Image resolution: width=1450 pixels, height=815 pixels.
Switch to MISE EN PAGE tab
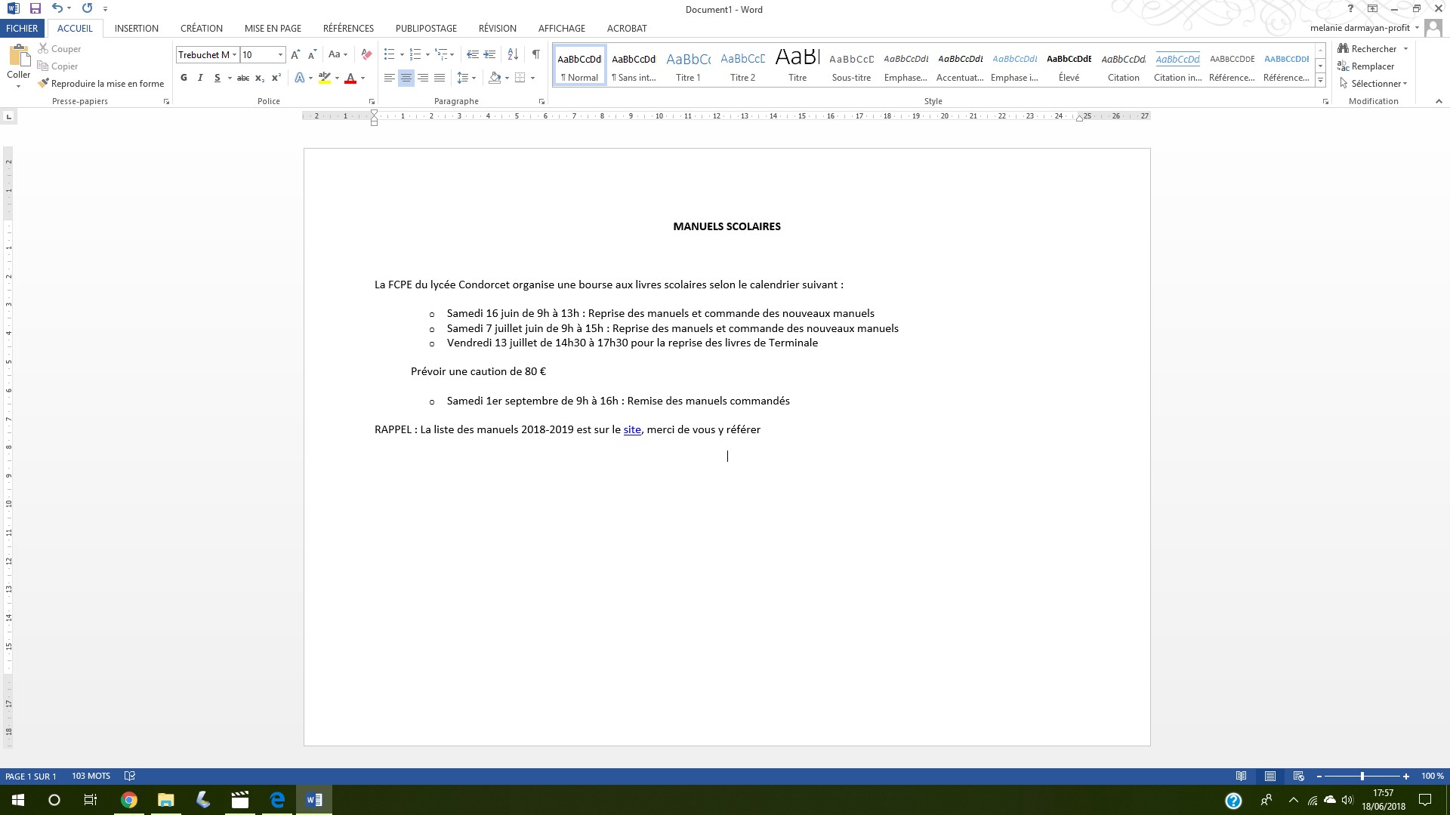pos(273,28)
